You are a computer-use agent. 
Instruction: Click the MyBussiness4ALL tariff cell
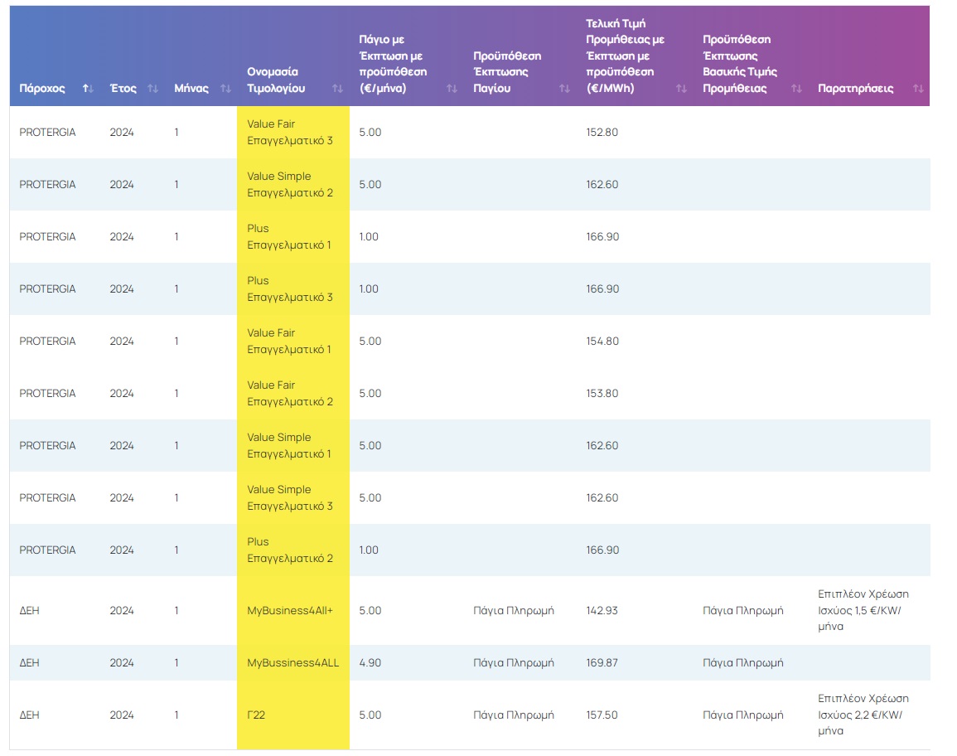[x=292, y=663]
